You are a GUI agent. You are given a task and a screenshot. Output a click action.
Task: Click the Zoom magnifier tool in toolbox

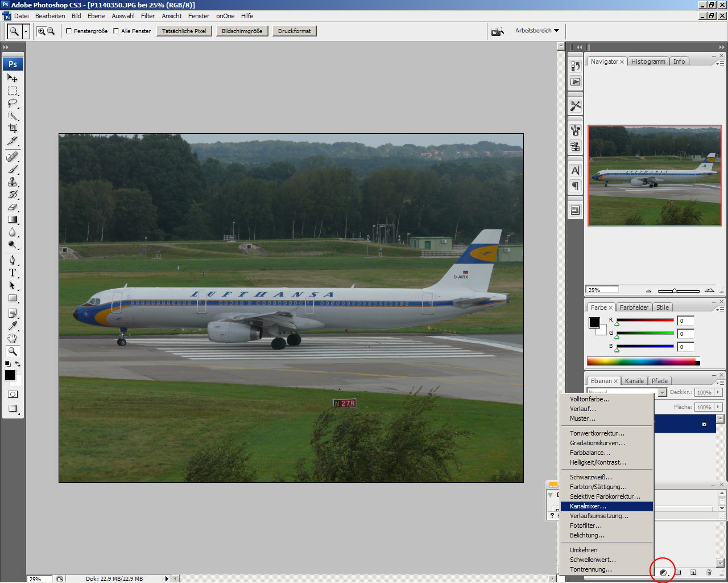(13, 351)
